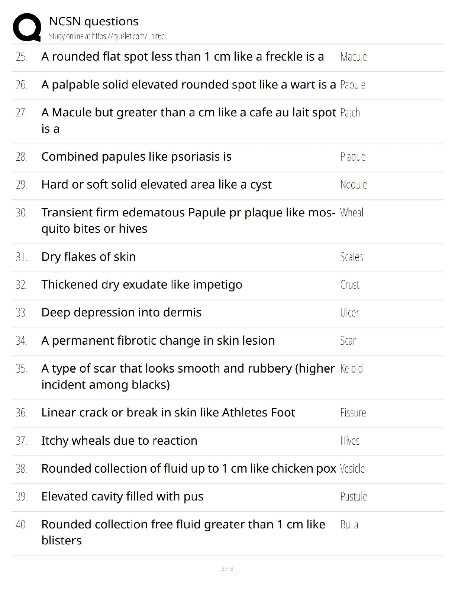
Task: Click the Fissure answer term
Action: click(x=353, y=412)
